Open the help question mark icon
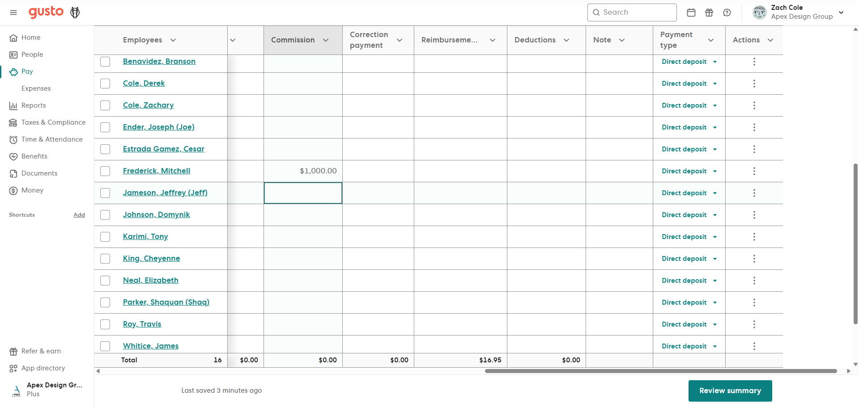859x407 pixels. 727,13
